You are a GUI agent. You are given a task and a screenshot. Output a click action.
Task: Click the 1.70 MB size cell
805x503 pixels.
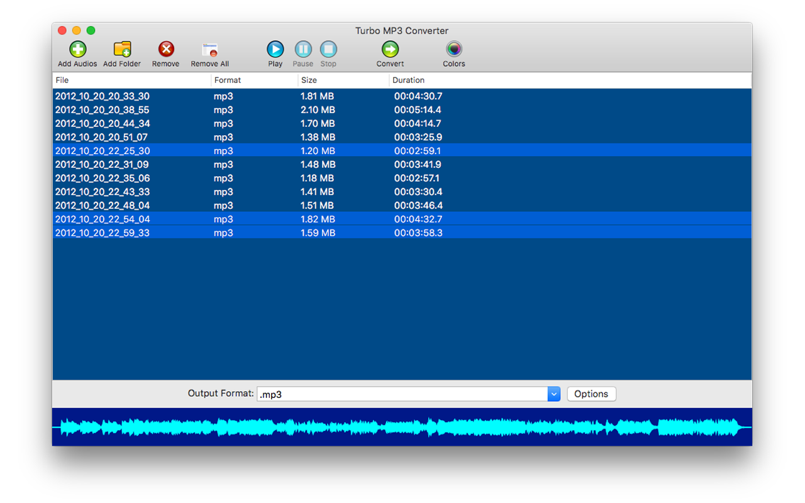(318, 124)
